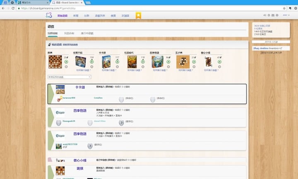298x179 pixels.
Task: Click the grey circle under Hearts' play icon
Action: pyautogui.click(x=219, y=67)
